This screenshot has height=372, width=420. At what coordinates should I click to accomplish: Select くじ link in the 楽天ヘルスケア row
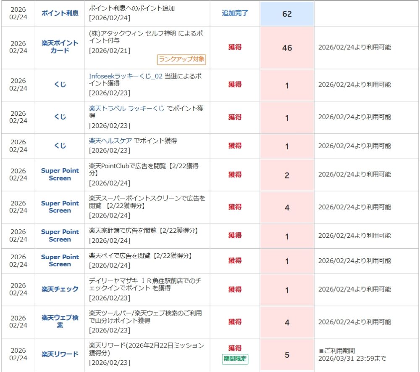[60, 146]
